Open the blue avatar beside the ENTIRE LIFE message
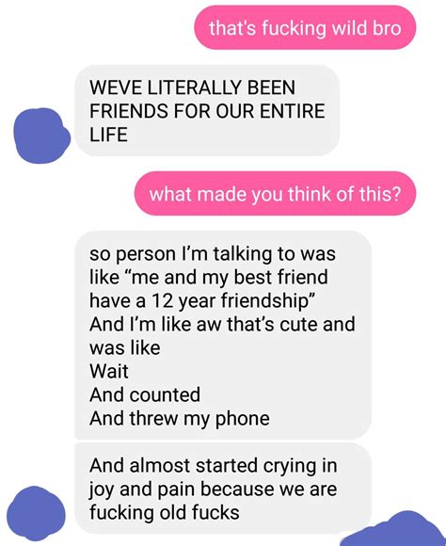This screenshot has width=446, height=546. click(41, 136)
